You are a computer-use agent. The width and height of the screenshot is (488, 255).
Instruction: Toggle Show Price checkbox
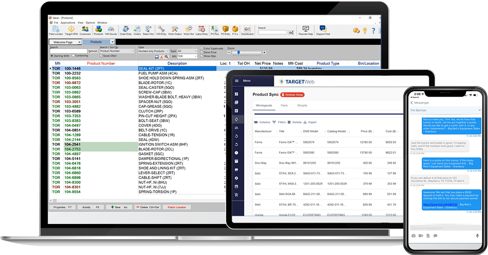tap(202, 52)
